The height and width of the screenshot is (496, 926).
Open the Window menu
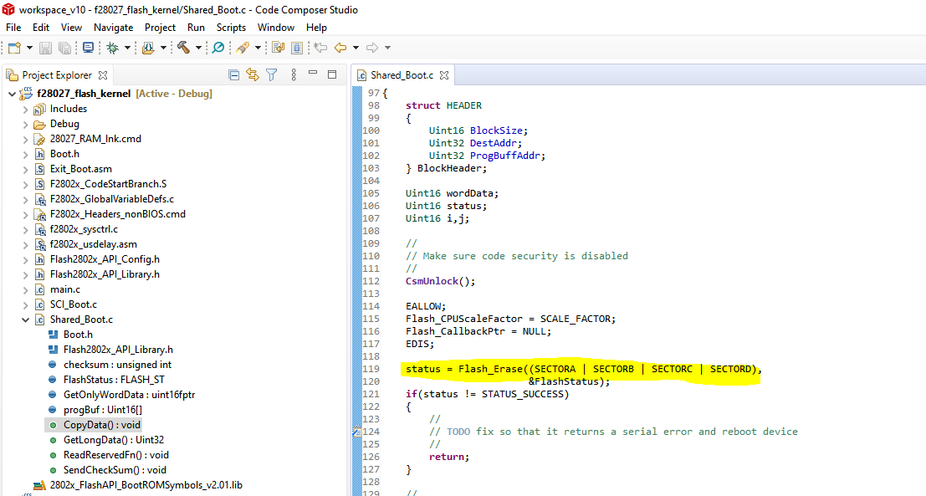click(x=276, y=28)
